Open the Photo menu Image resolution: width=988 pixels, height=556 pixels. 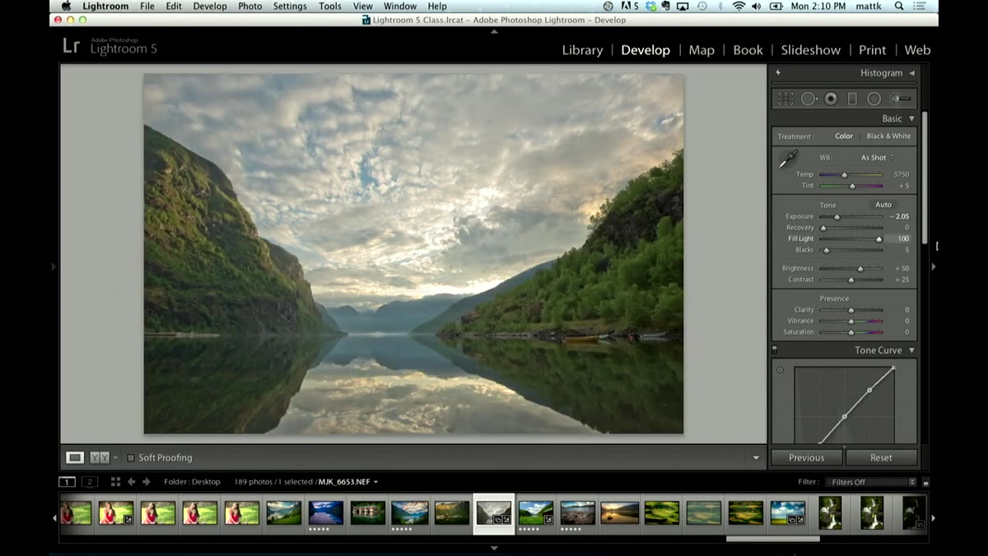pos(250,6)
